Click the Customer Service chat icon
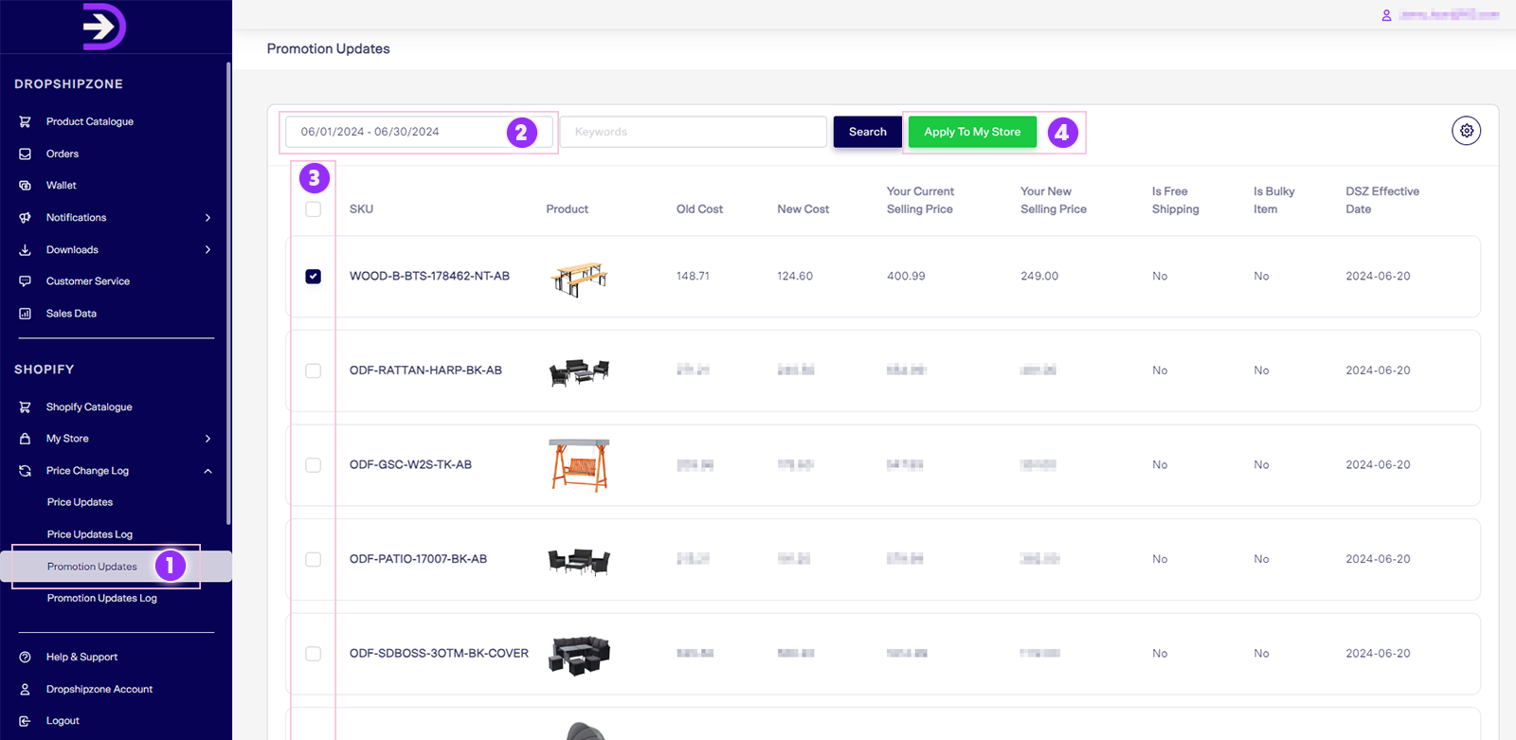Image resolution: width=1516 pixels, height=740 pixels. pos(26,281)
